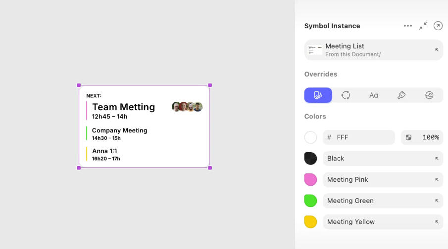Select the Aa text overrides tab
Viewport: 448px width, 249px height.
point(373,95)
